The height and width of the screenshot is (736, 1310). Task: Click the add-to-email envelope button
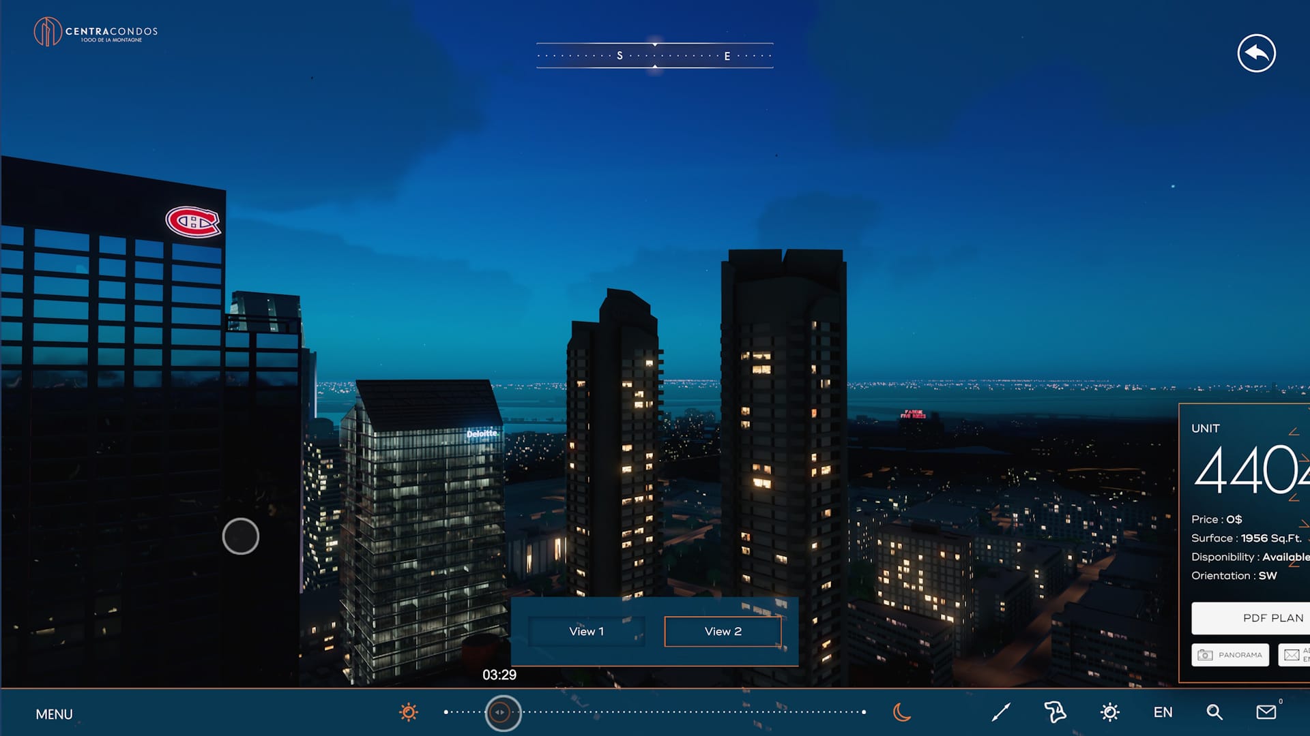[x=1294, y=655]
